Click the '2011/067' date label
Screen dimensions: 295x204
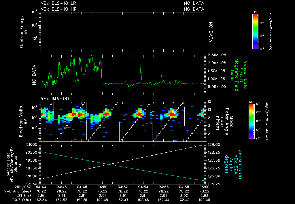(x=23, y=187)
